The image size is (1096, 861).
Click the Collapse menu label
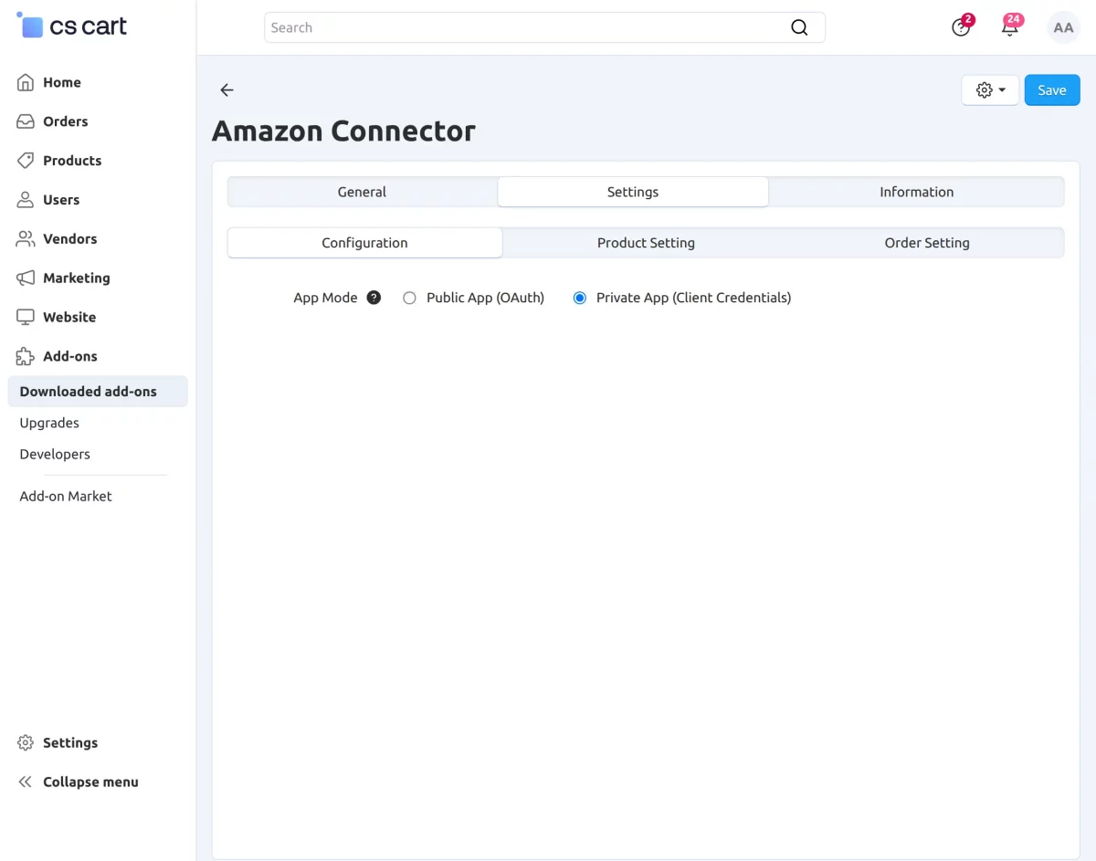point(90,782)
